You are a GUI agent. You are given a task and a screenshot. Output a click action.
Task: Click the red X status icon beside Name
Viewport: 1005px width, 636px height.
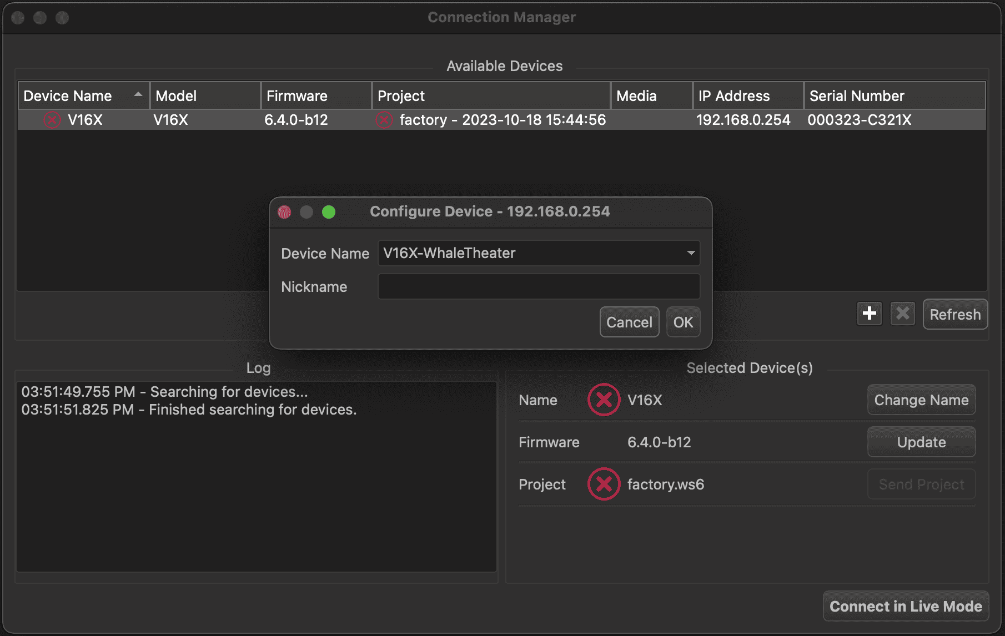coord(604,400)
